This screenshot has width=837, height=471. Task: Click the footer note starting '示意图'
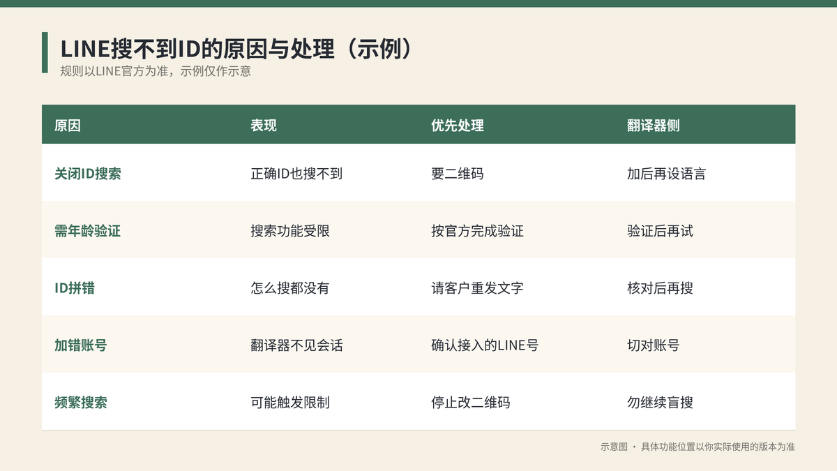(x=697, y=447)
